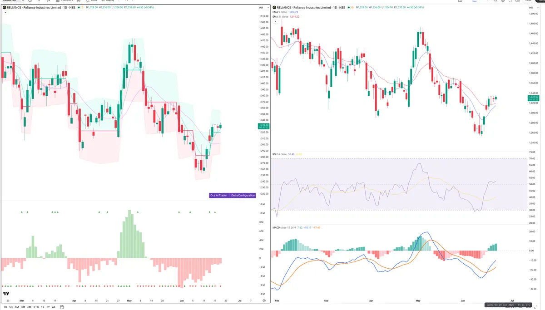Select the RSI 14 close legend

click(279, 154)
